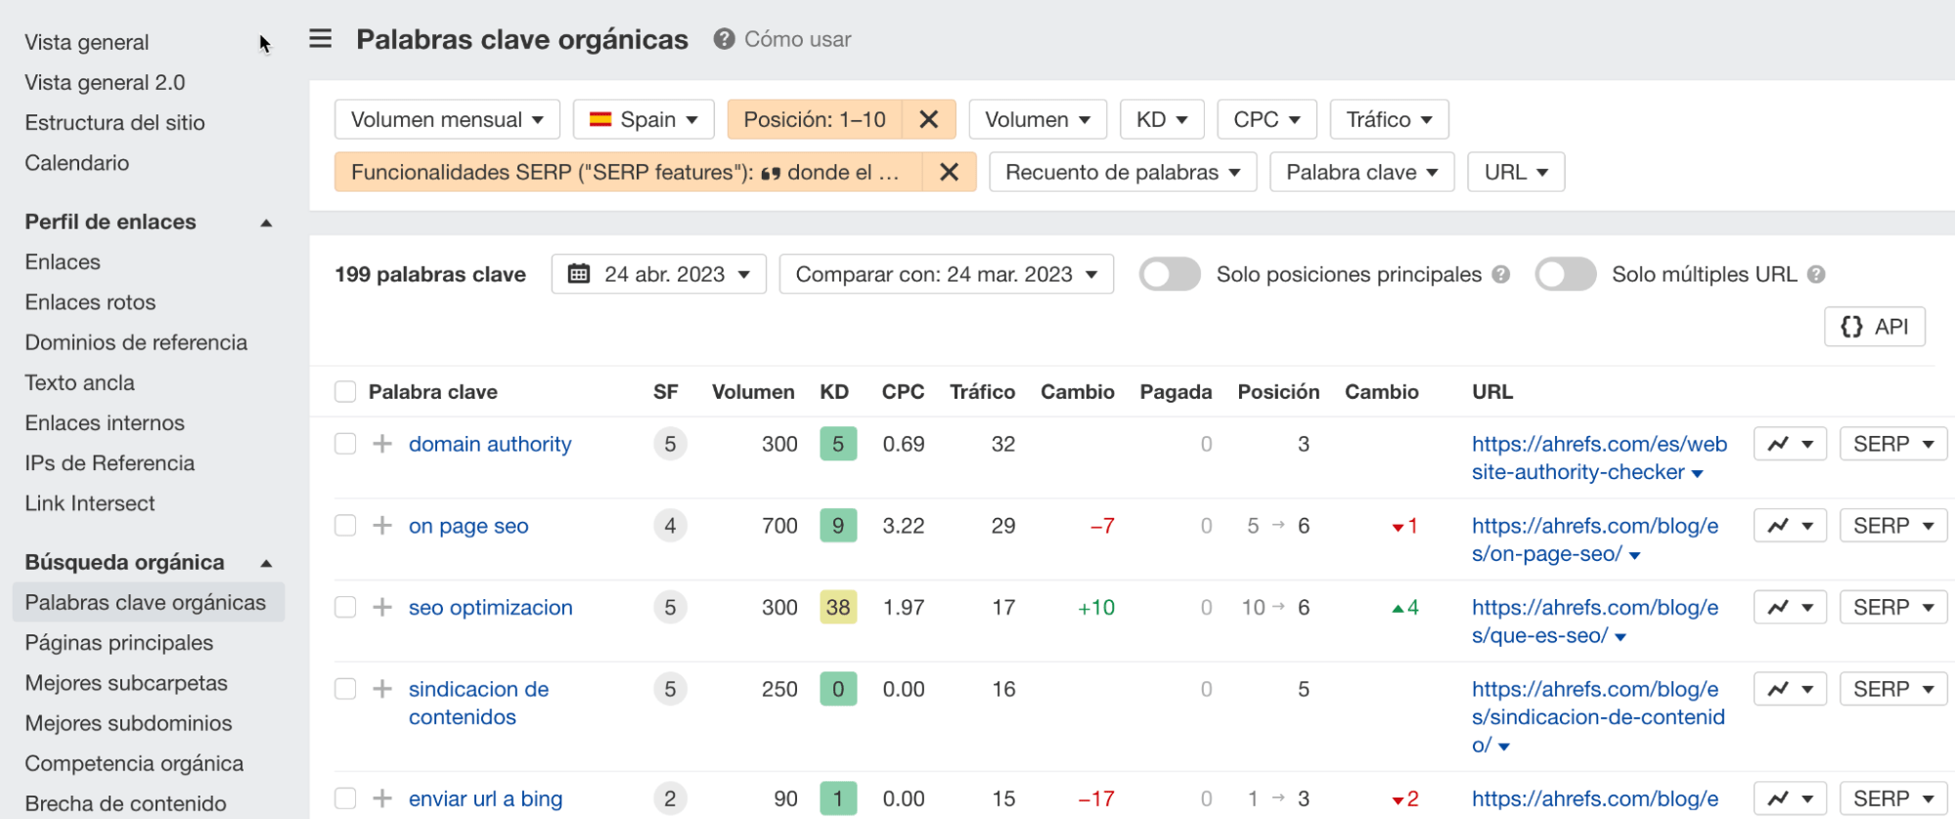Toggle Solo posiciones principales switch

point(1170,275)
